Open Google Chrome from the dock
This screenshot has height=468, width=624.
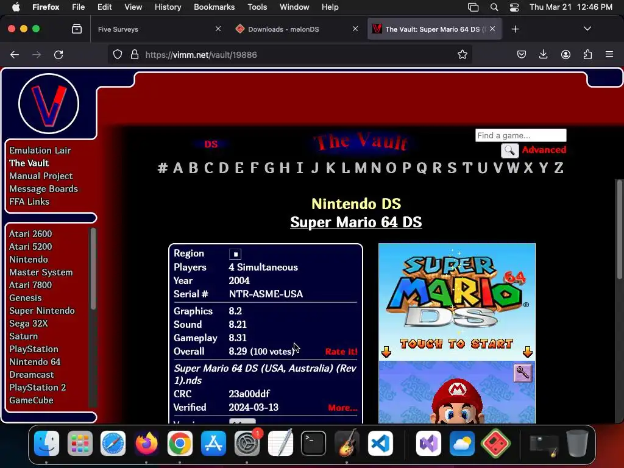click(180, 443)
